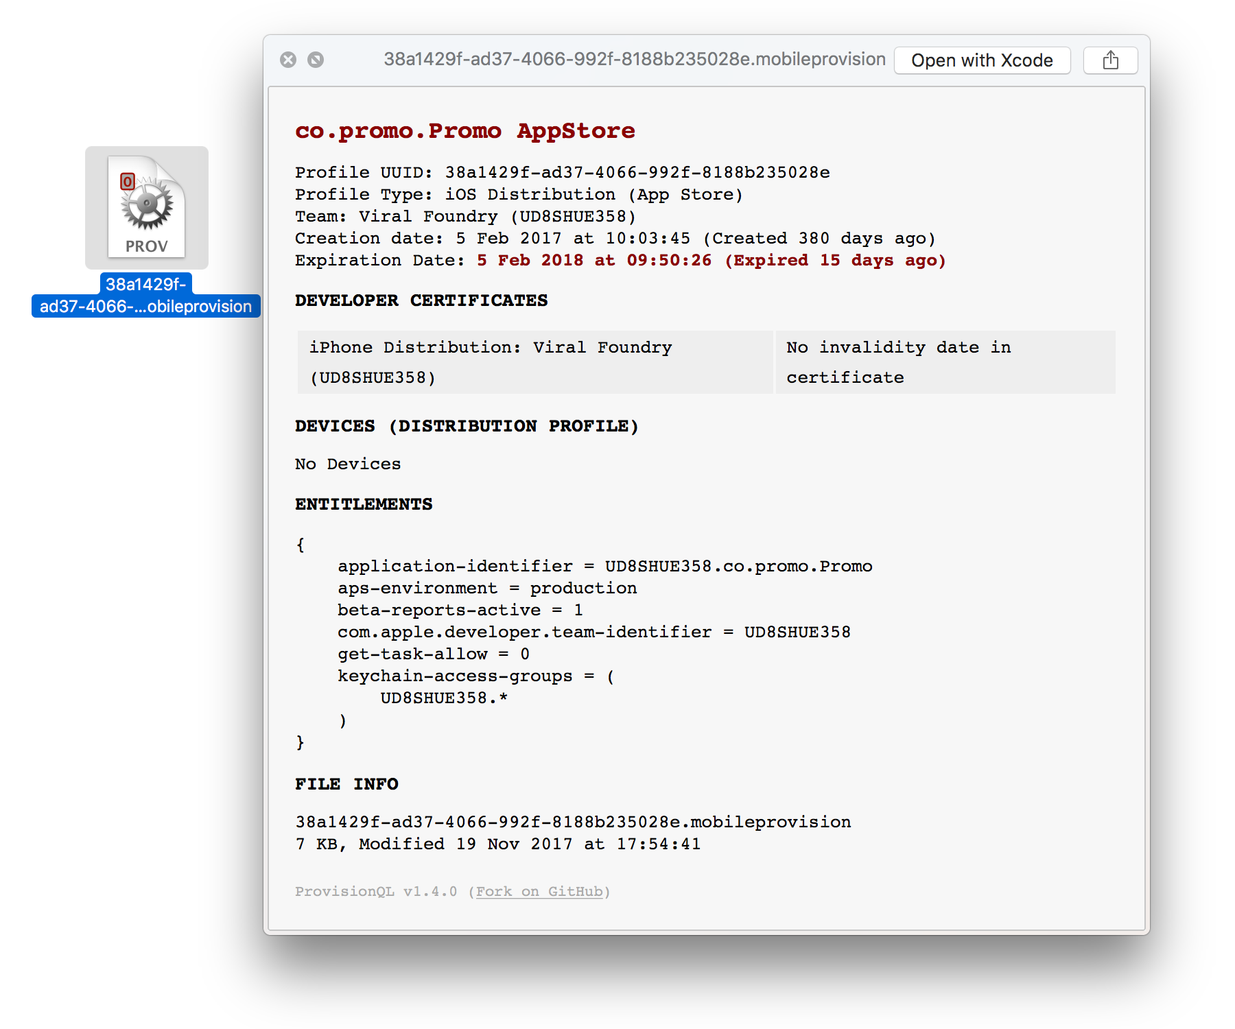Click keychain-access-groups line
Screen dimensions: 1235x1029
476,676
